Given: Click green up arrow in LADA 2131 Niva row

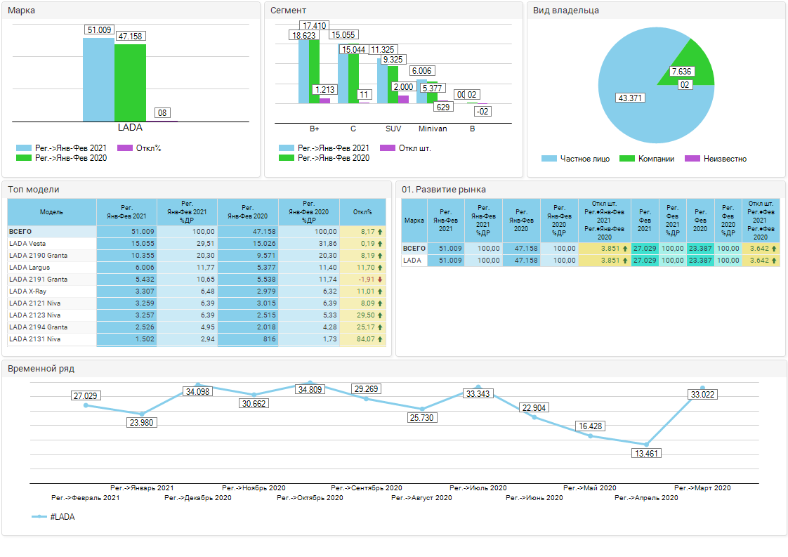Looking at the screenshot, I should click(380, 339).
